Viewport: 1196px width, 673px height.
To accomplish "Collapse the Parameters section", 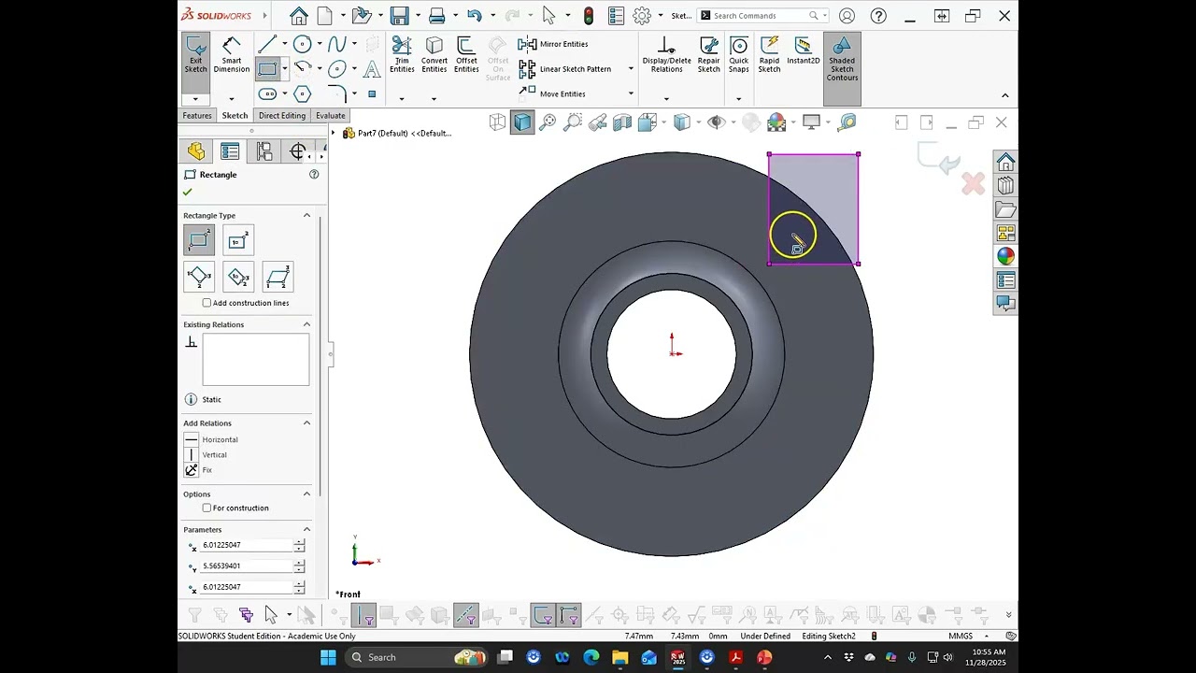I will (x=306, y=530).
